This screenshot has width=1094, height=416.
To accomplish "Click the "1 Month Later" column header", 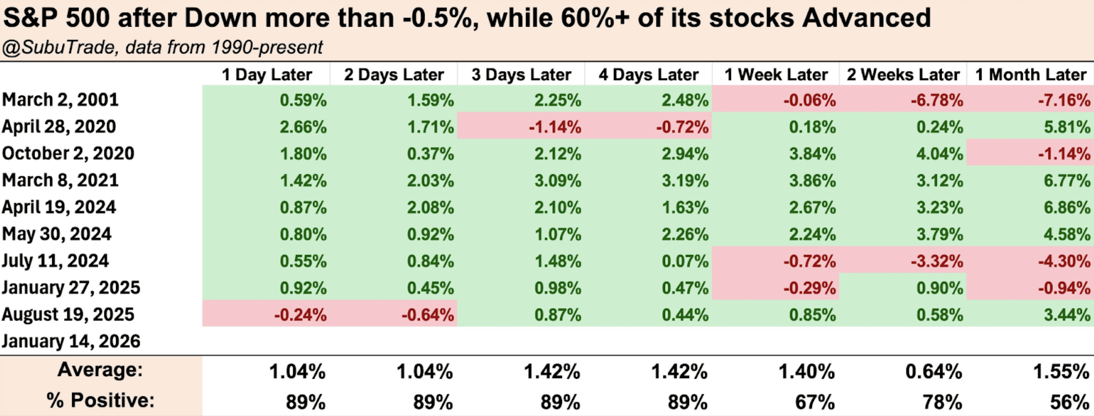I will click(1031, 75).
